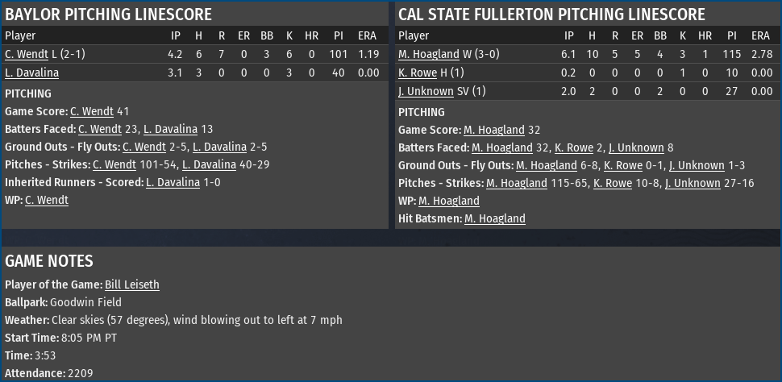Select J. Unknown in Fullerton linescore table

[426, 91]
